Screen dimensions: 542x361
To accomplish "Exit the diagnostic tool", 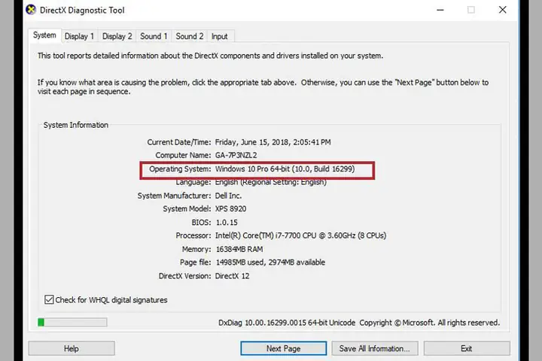I will pos(467,348).
